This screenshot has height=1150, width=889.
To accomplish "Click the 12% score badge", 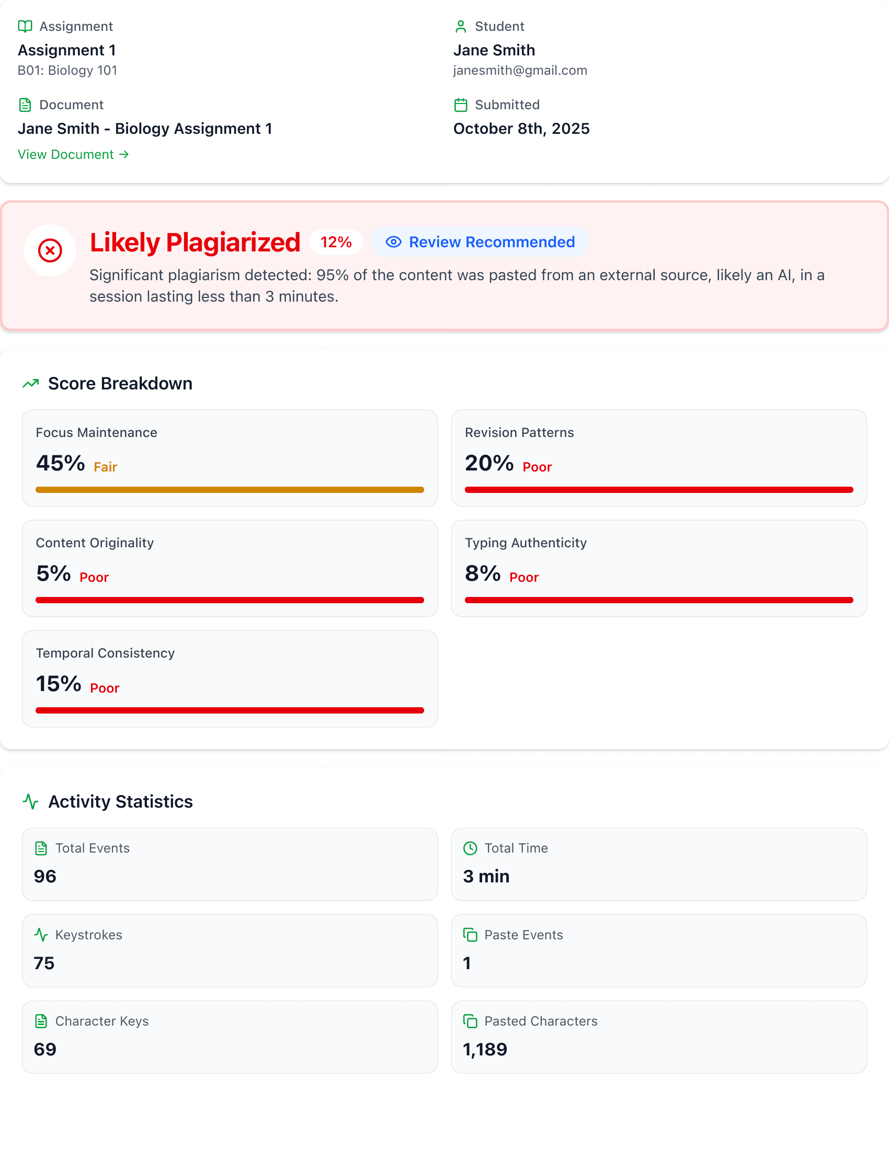I will [x=336, y=241].
